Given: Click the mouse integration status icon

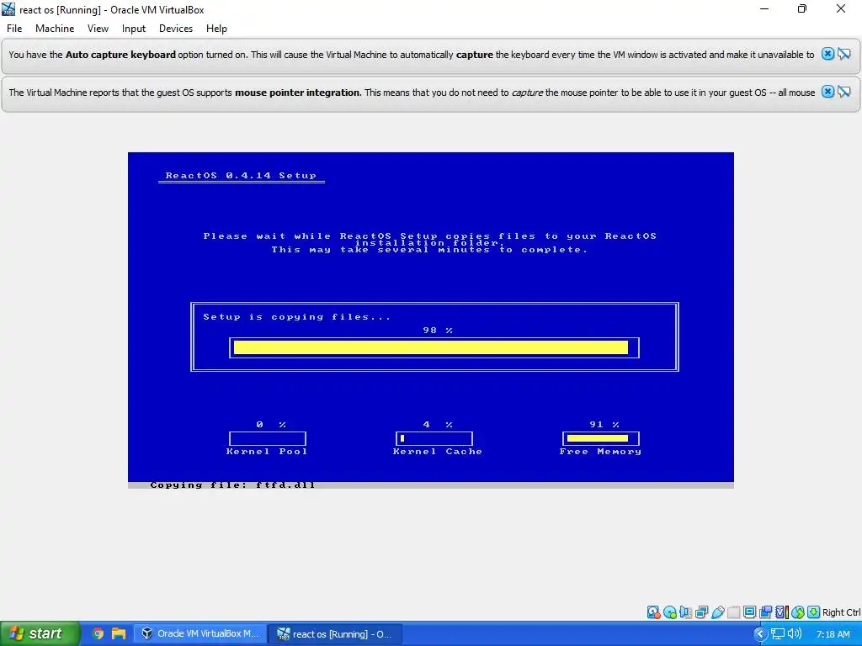Looking at the screenshot, I should [x=798, y=612].
